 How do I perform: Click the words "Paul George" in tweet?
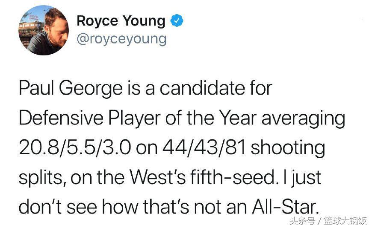coord(71,89)
